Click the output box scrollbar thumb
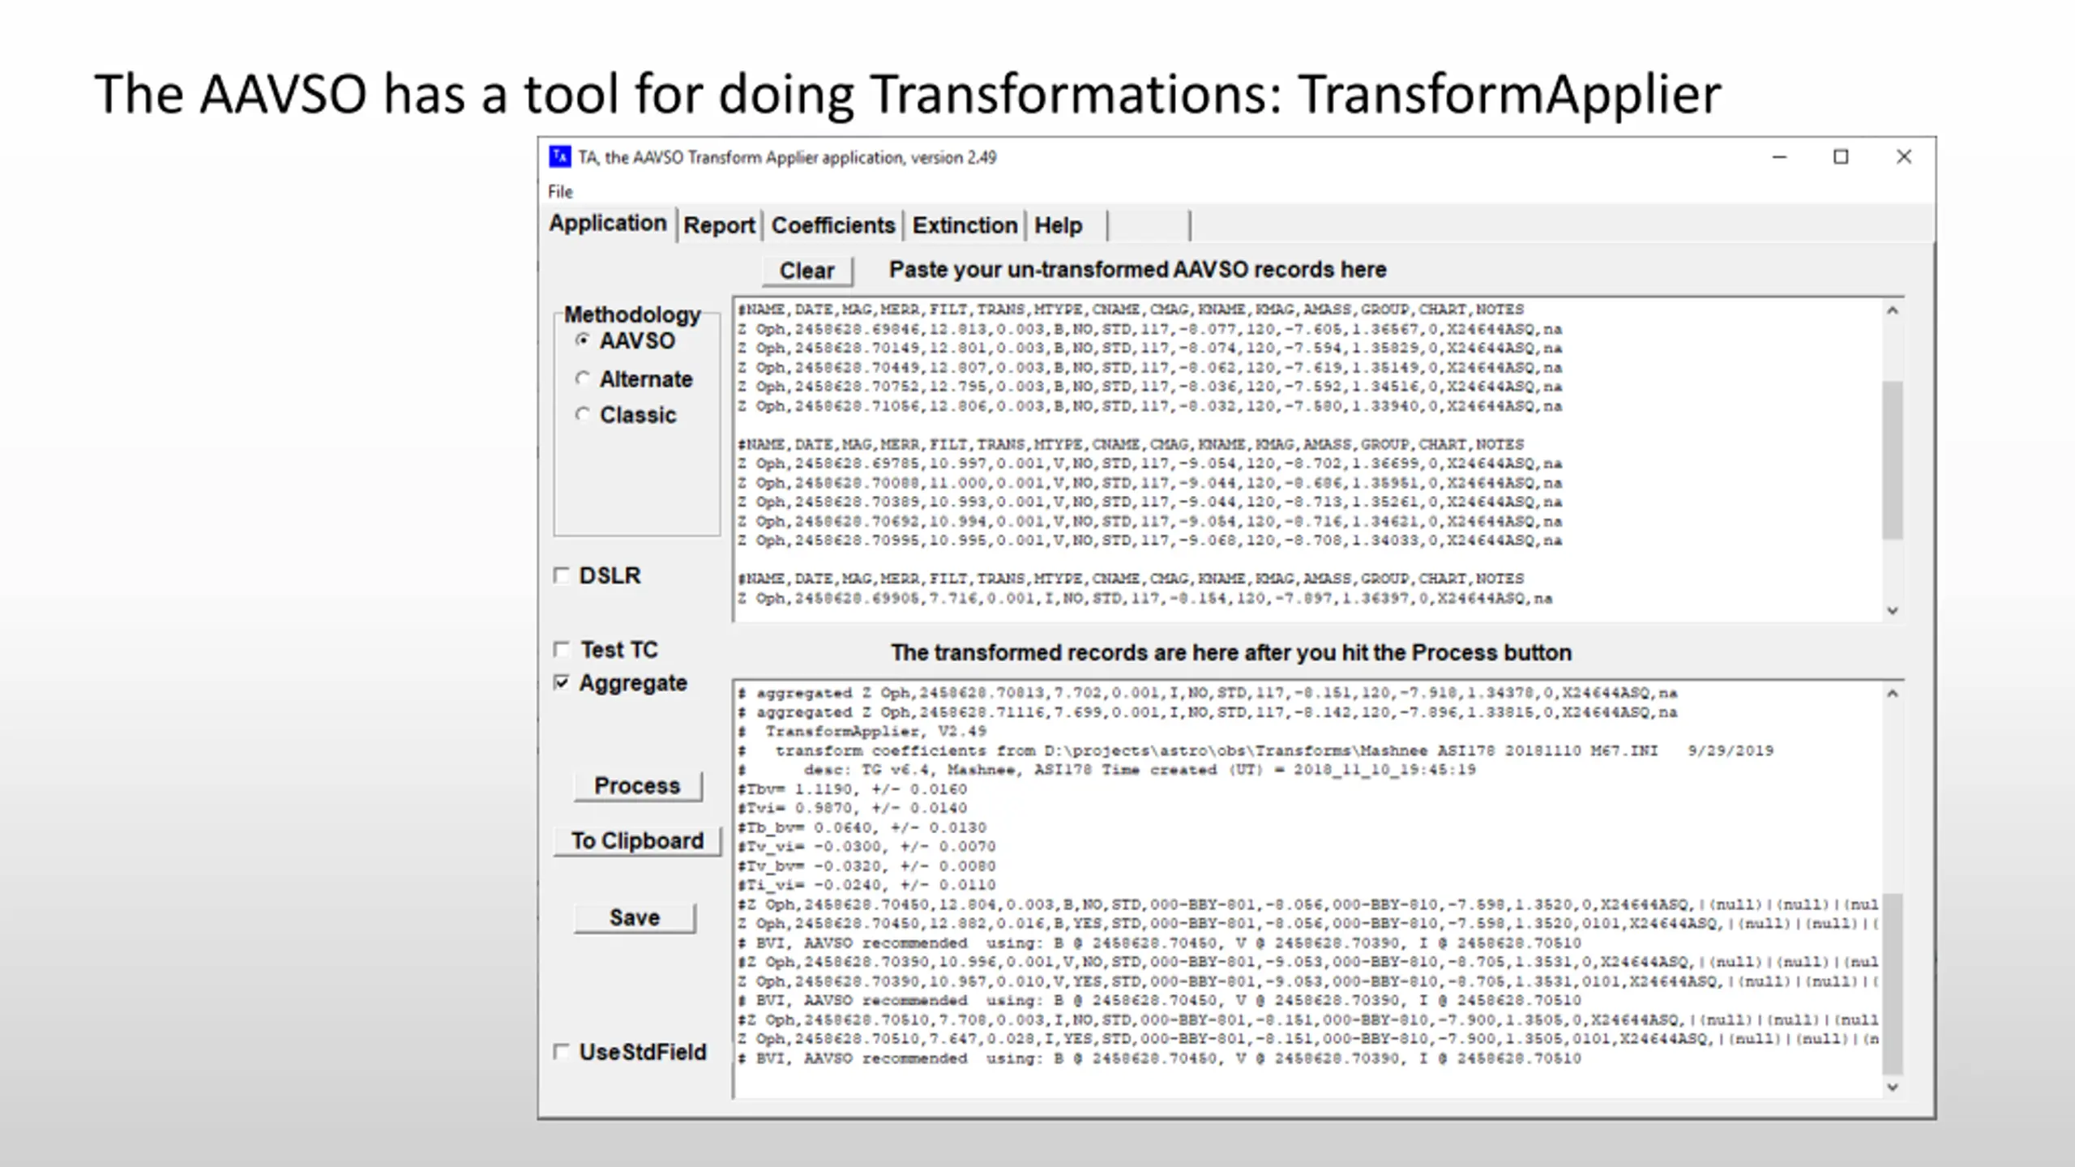Image resolution: width=2075 pixels, height=1167 pixels. [1893, 984]
